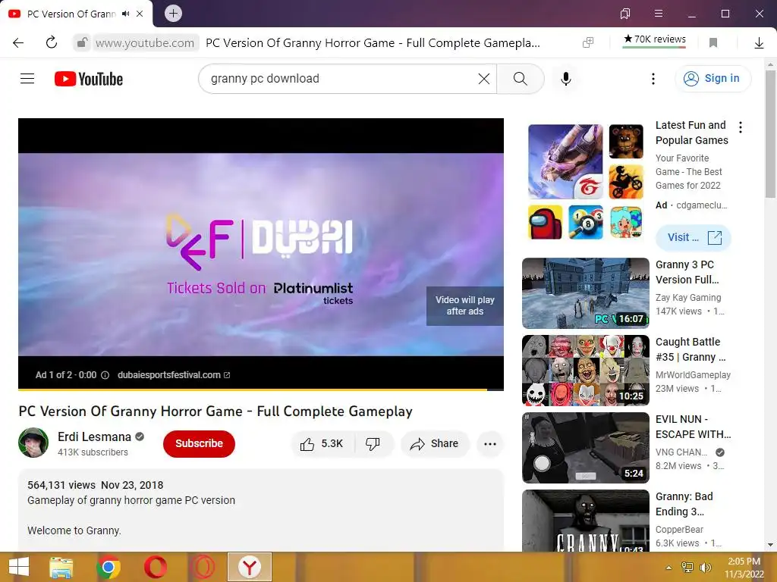Viewport: 777px width, 582px height.
Task: Open browser downloads panel
Action: [x=759, y=43]
